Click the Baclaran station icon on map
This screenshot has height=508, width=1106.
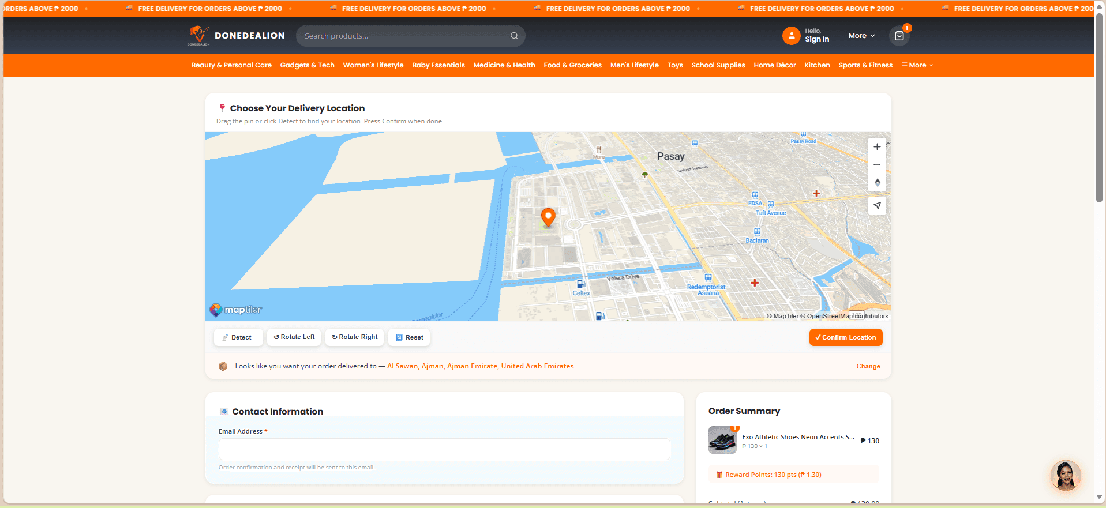point(757,232)
